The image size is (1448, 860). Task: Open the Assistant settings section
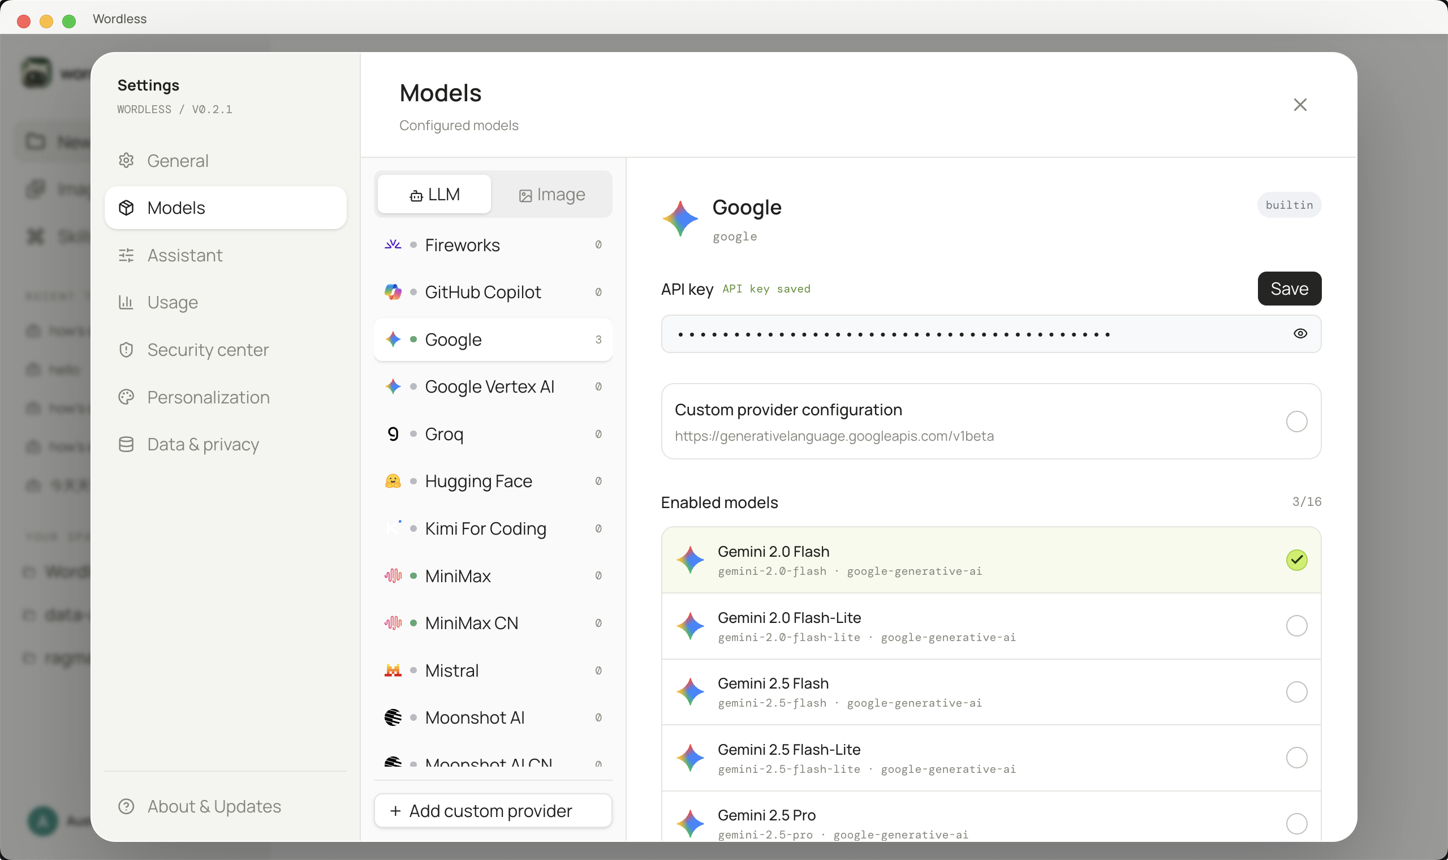pos(225,255)
